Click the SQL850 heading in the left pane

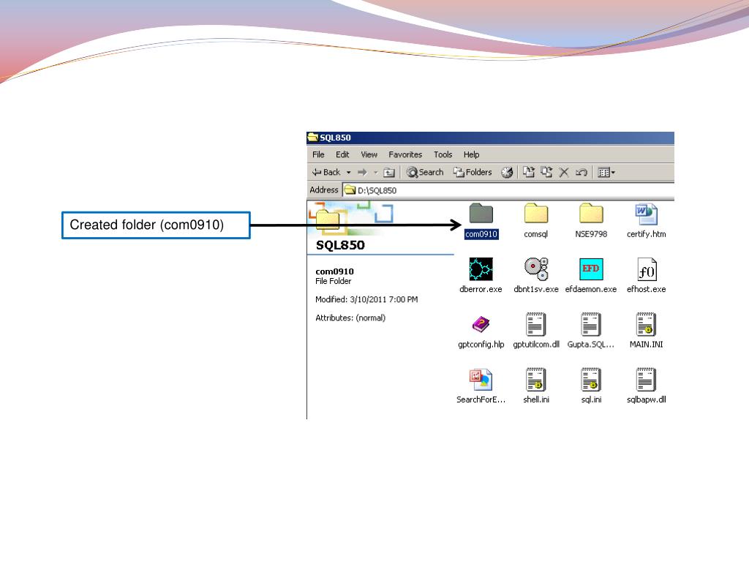click(x=340, y=245)
